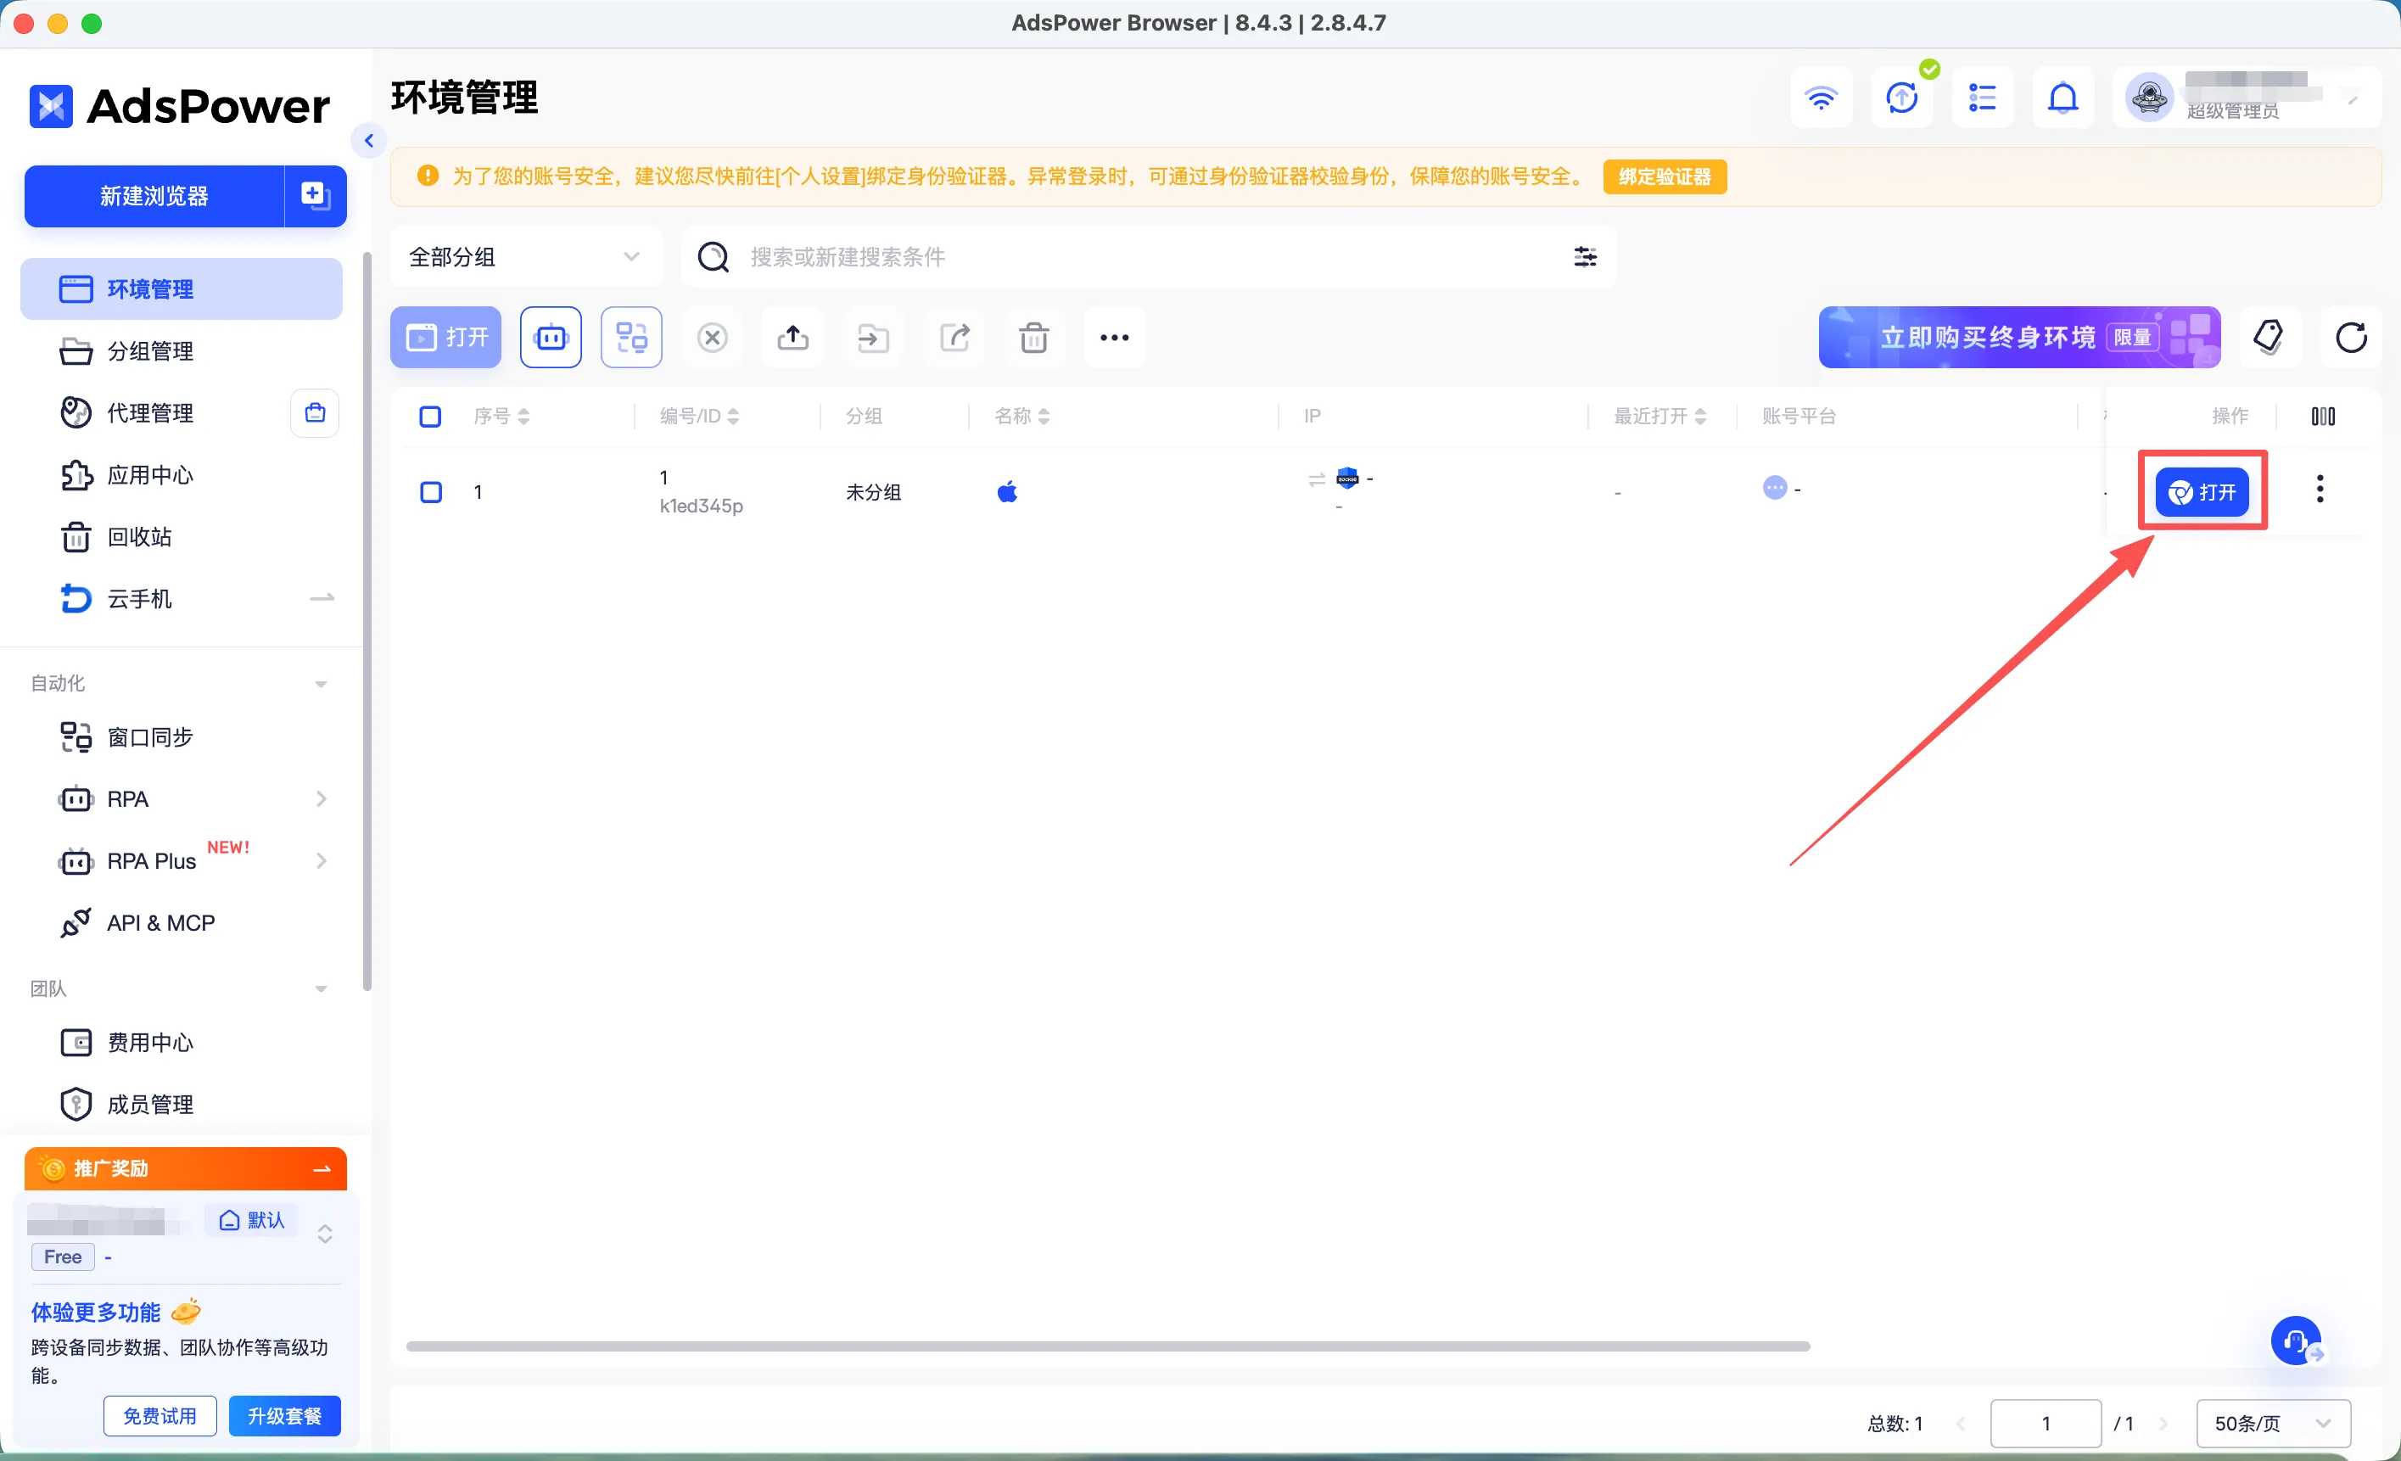The image size is (2401, 1461).
Task: Select the checkbox for profile row 1
Action: coord(430,492)
